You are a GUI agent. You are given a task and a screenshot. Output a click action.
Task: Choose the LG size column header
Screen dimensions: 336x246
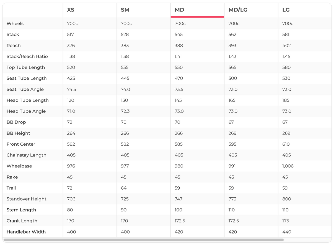coord(286,10)
